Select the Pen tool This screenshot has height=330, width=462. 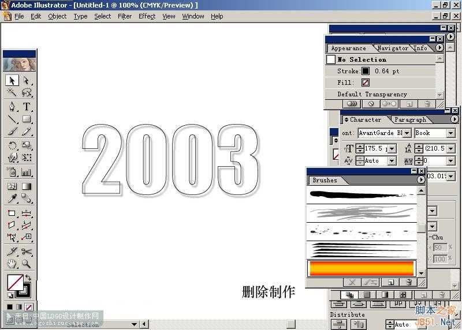coord(12,106)
